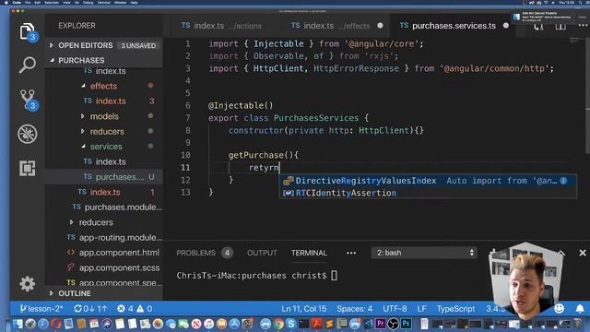Pick the RTCIdentityAssertion autocomplete suggestion
The image size is (590, 332).
(428, 193)
